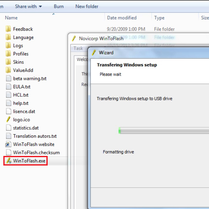Screen dimensions: 209x209
Task: Select the Skins folder icon
Action: pos(8,62)
